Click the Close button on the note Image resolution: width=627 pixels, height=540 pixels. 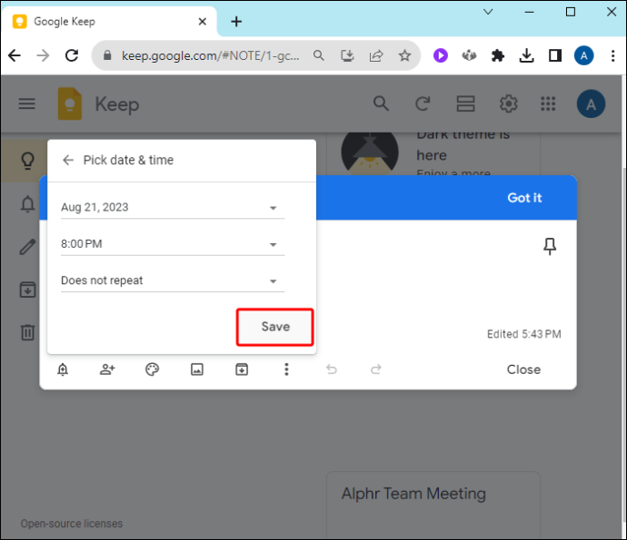coord(523,369)
